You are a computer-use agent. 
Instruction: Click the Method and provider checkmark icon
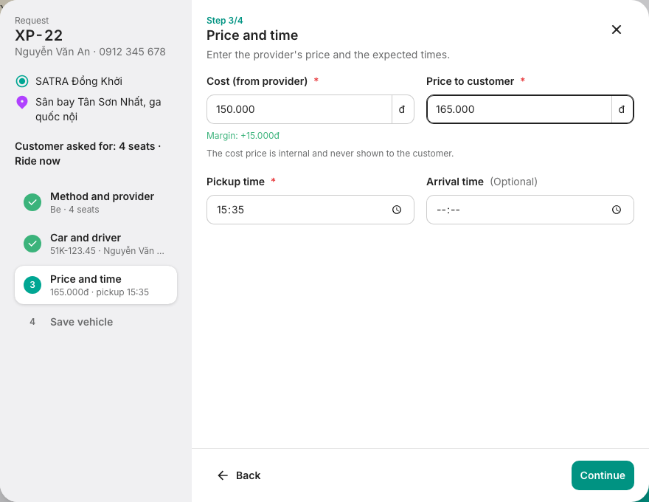[x=32, y=202]
